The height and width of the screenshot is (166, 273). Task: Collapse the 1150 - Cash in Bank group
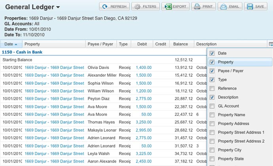(x=22, y=52)
